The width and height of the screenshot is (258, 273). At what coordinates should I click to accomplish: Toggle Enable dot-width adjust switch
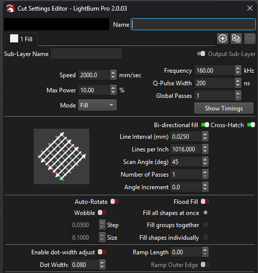click(x=102, y=252)
